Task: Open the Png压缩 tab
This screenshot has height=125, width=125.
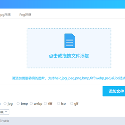Action: click(x=25, y=15)
